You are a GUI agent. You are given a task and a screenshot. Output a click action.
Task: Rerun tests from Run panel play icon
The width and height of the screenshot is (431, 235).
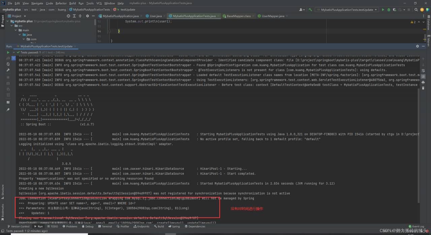[x=8, y=53]
